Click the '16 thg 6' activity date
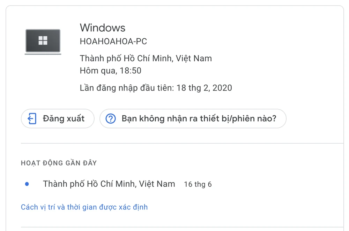This screenshot has width=349, height=231. 198,184
